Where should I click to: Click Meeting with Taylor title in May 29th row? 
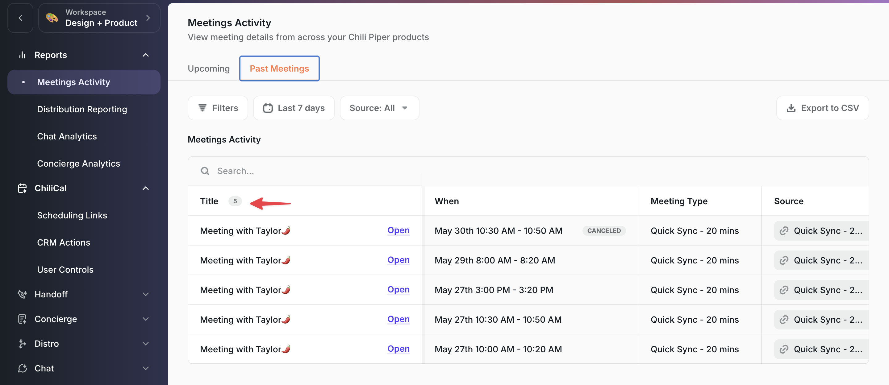point(245,260)
